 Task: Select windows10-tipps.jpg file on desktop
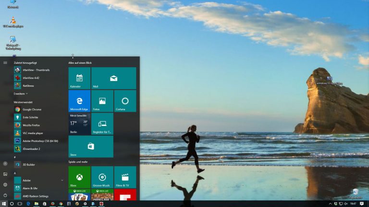click(x=329, y=80)
